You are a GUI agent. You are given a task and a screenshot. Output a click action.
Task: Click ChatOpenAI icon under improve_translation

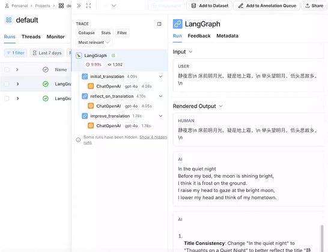tap(91, 126)
